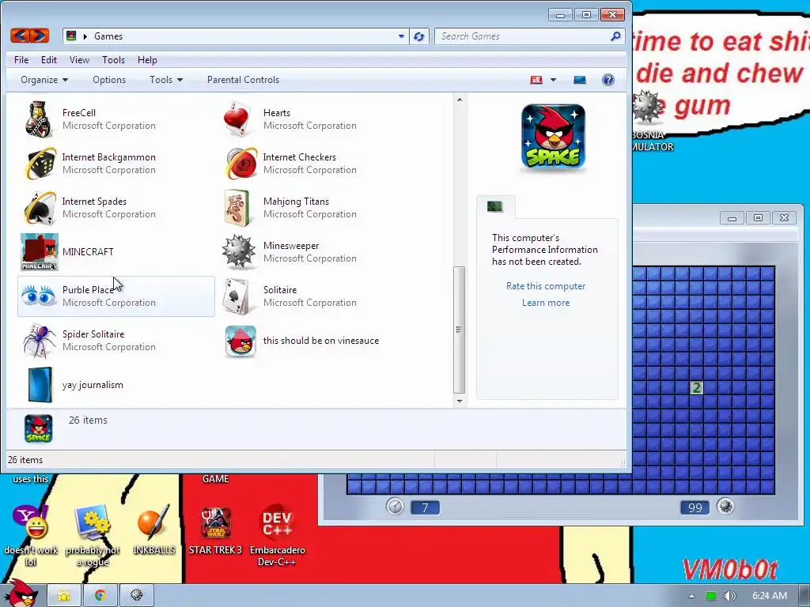Image resolution: width=810 pixels, height=607 pixels.
Task: Click the Angry Birds Space preview thumbnail
Action: 553,136
